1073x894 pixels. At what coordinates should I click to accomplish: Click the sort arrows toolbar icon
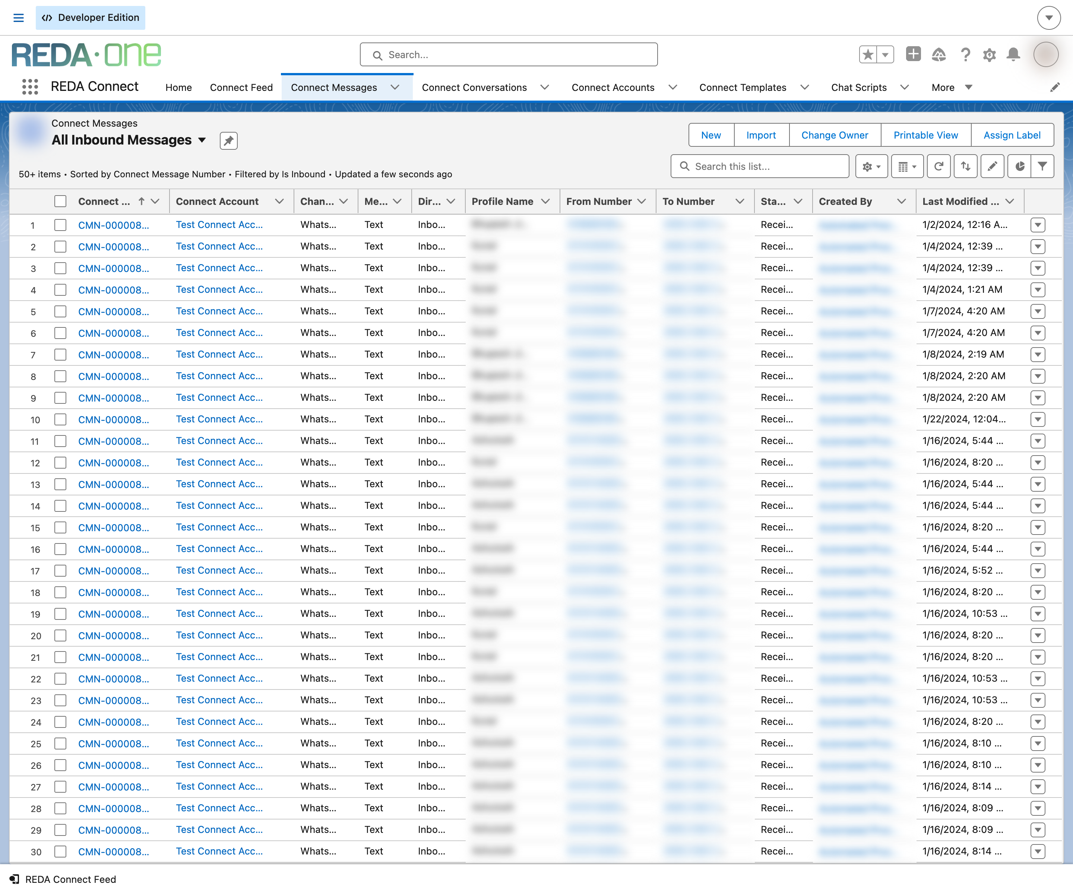[x=965, y=167]
